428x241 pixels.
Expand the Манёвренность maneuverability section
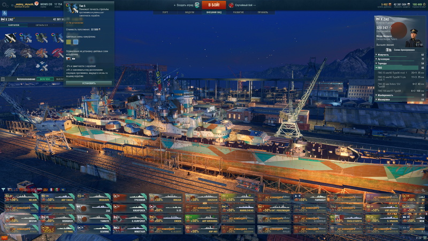tap(400, 95)
